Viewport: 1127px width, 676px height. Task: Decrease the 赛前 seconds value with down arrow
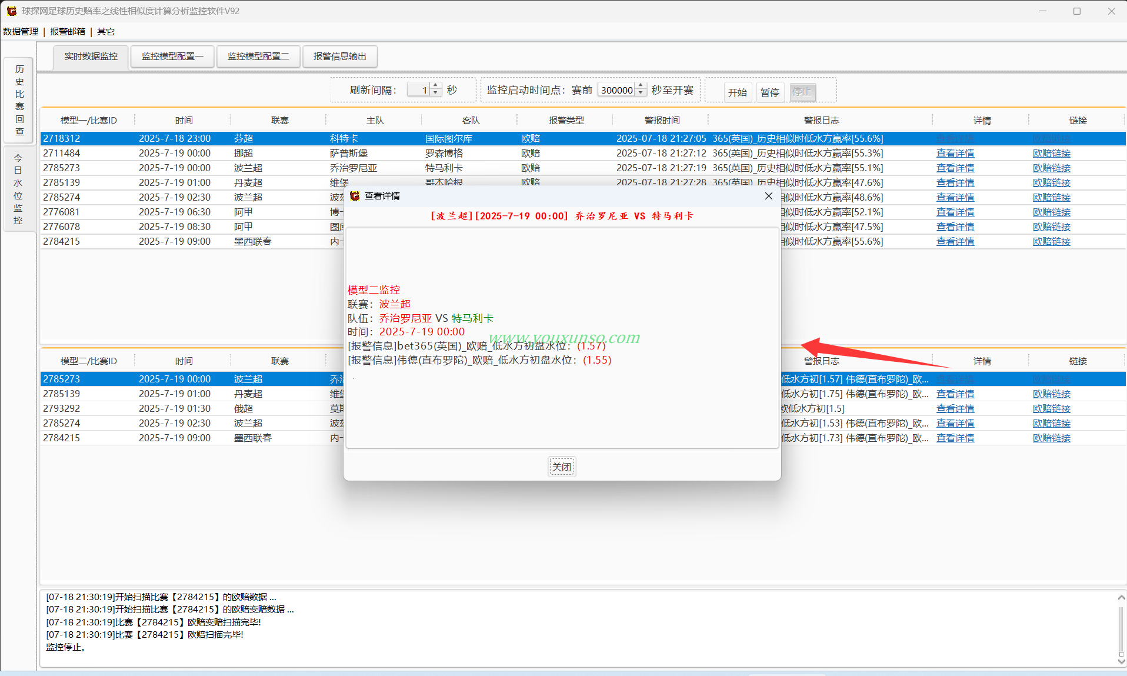641,94
